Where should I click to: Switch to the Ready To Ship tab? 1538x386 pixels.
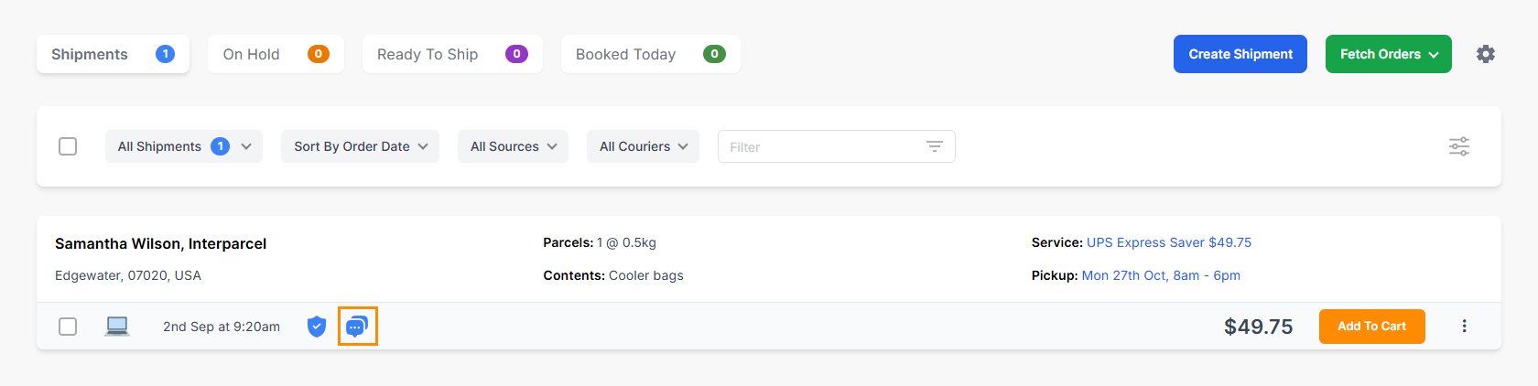452,54
